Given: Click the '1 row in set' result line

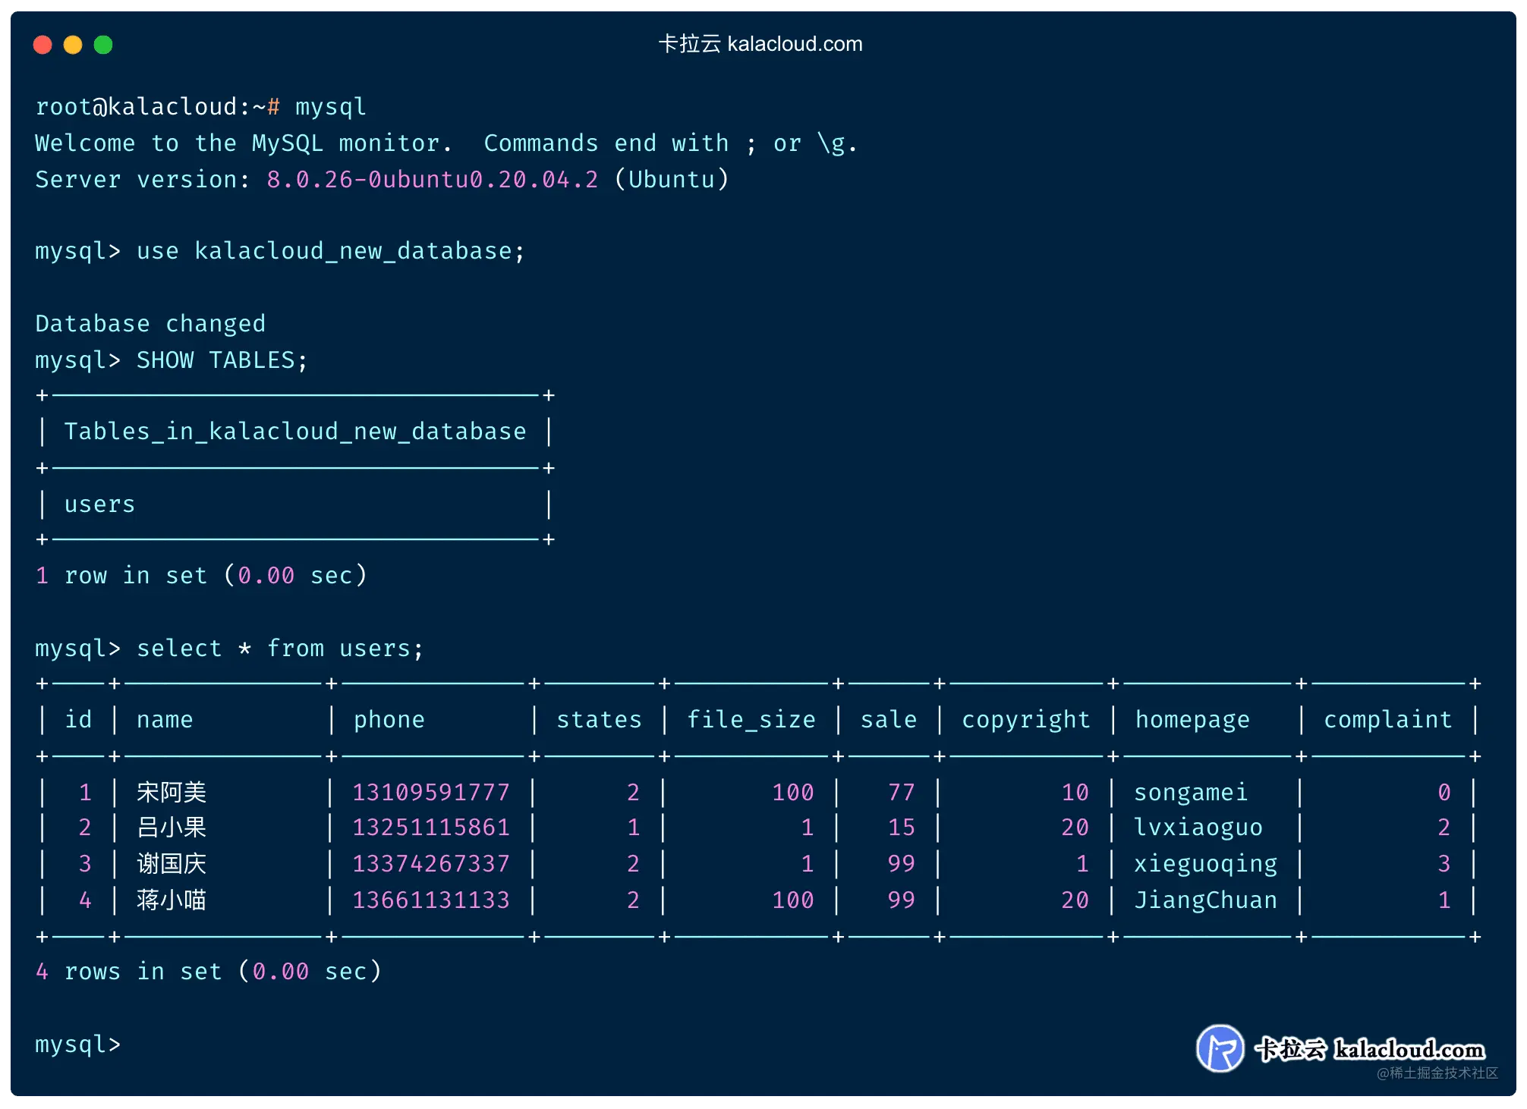Looking at the screenshot, I should point(201,576).
